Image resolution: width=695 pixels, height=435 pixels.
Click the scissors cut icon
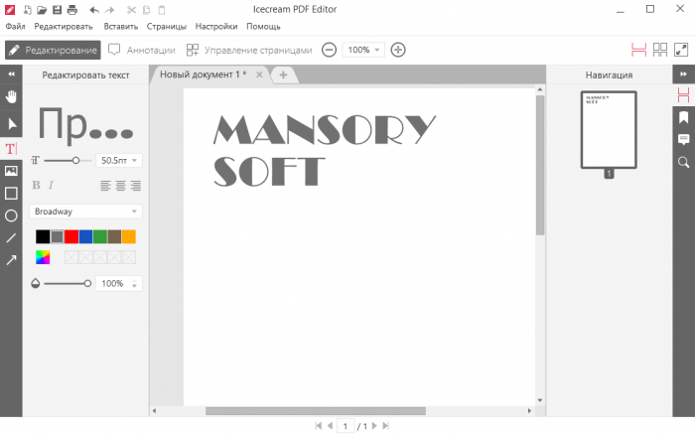[x=131, y=10]
